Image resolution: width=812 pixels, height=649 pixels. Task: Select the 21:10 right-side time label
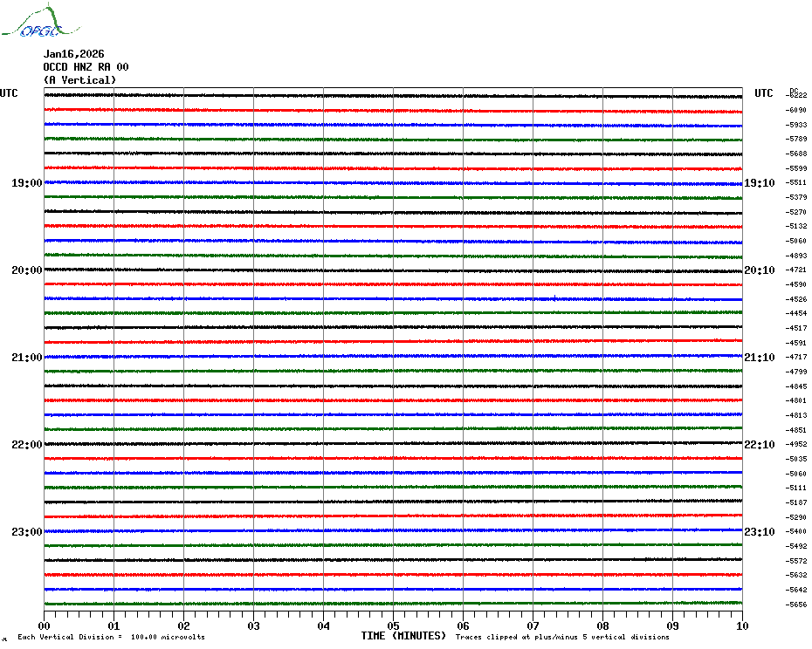(759, 358)
